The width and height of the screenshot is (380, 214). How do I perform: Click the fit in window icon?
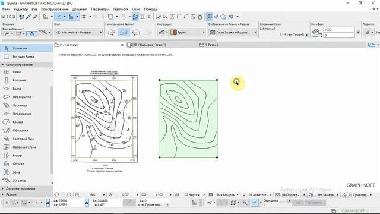click(77, 194)
